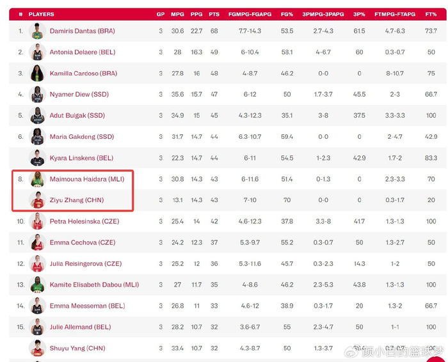Click Nyamer Diew's player photo

point(38,95)
